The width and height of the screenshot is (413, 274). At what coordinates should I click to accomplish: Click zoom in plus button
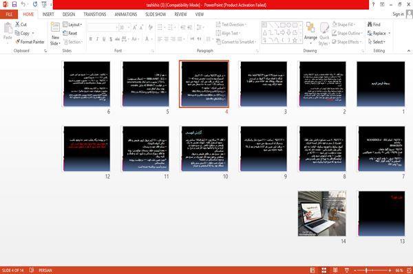(x=390, y=270)
